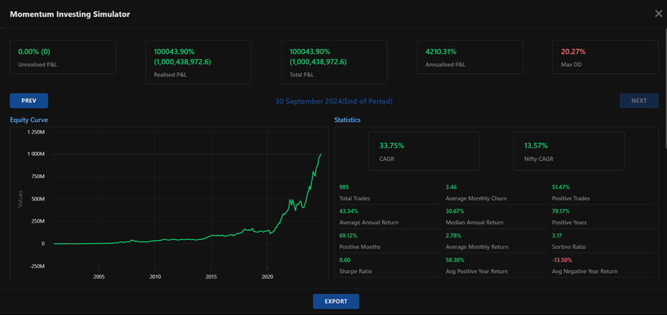
Task: Click the Nifty CAGR box
Action: 569,151
